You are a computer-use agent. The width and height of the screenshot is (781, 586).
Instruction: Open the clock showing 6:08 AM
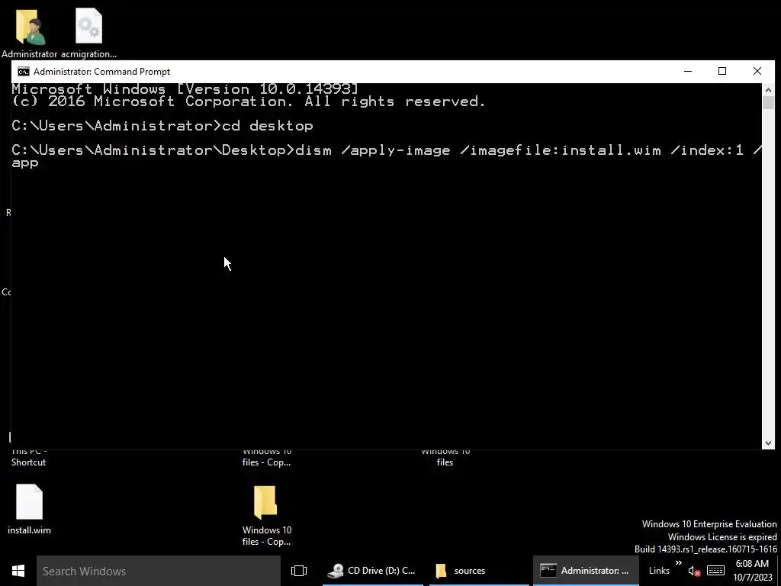(752, 571)
